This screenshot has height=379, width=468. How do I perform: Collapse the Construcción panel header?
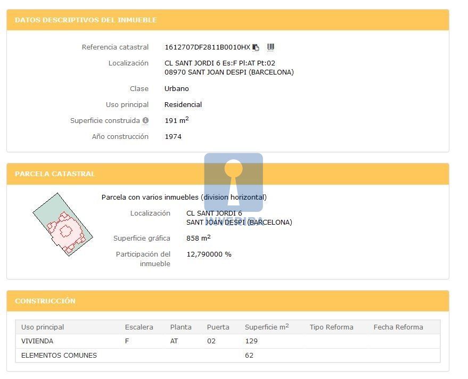[x=227, y=301]
